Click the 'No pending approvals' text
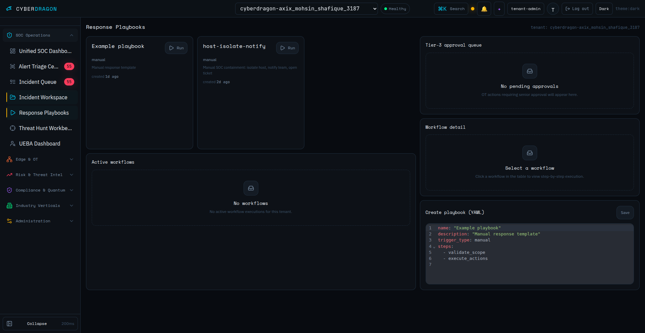Screen dimensions: 645x333 [530, 87]
